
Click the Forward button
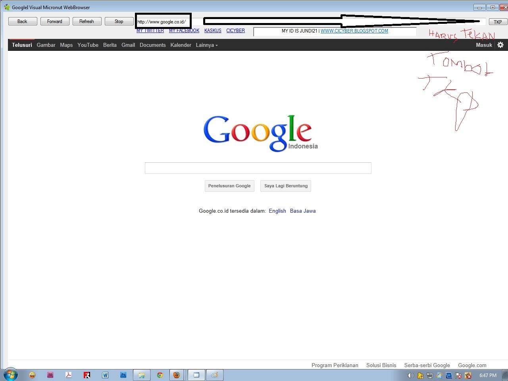pyautogui.click(x=55, y=21)
